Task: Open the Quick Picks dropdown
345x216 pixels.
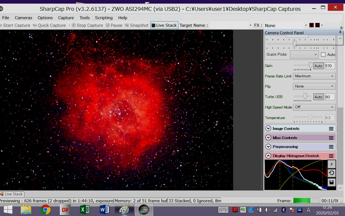Action: pos(304,55)
